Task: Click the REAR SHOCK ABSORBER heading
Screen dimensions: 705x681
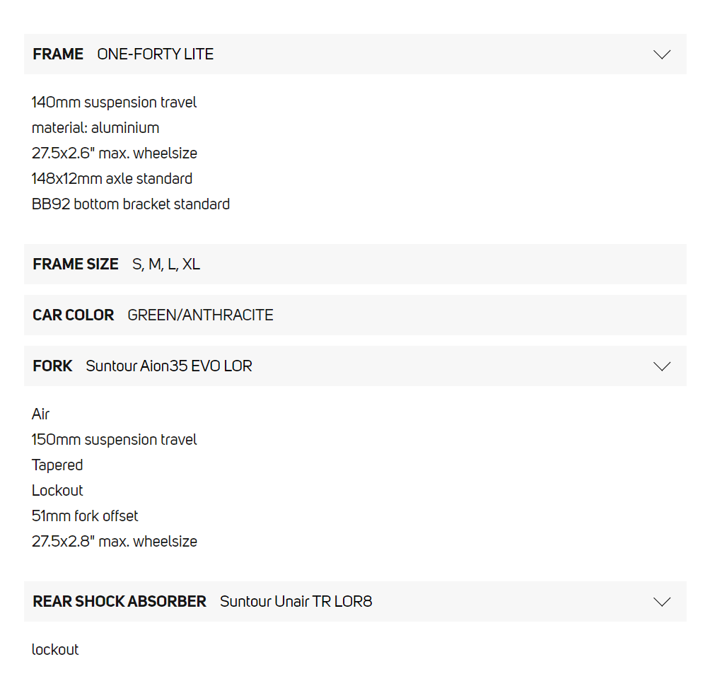Action: click(x=120, y=602)
